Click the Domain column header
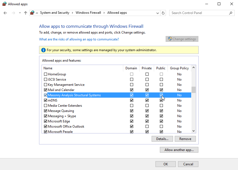Viewport: 238px width, 170px height. (x=131, y=68)
